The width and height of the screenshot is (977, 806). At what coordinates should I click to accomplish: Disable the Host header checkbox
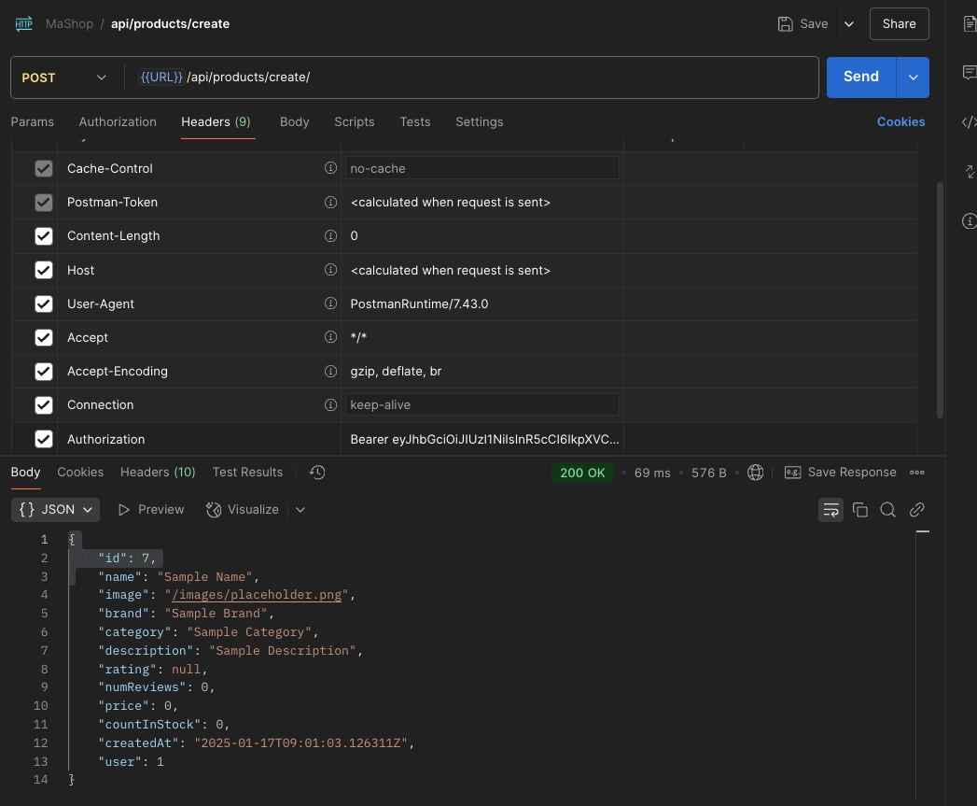tap(43, 270)
